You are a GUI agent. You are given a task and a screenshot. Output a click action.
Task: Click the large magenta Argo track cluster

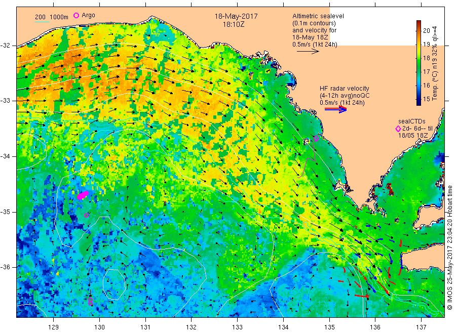pyautogui.click(x=83, y=195)
